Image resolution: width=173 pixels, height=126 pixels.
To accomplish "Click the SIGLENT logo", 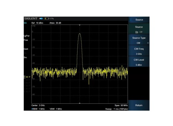I will tap(31, 19).
